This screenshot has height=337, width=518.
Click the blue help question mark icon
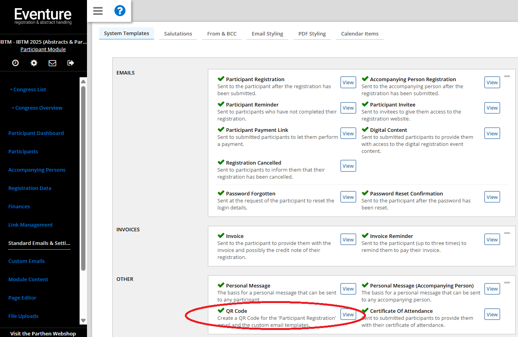(x=120, y=11)
